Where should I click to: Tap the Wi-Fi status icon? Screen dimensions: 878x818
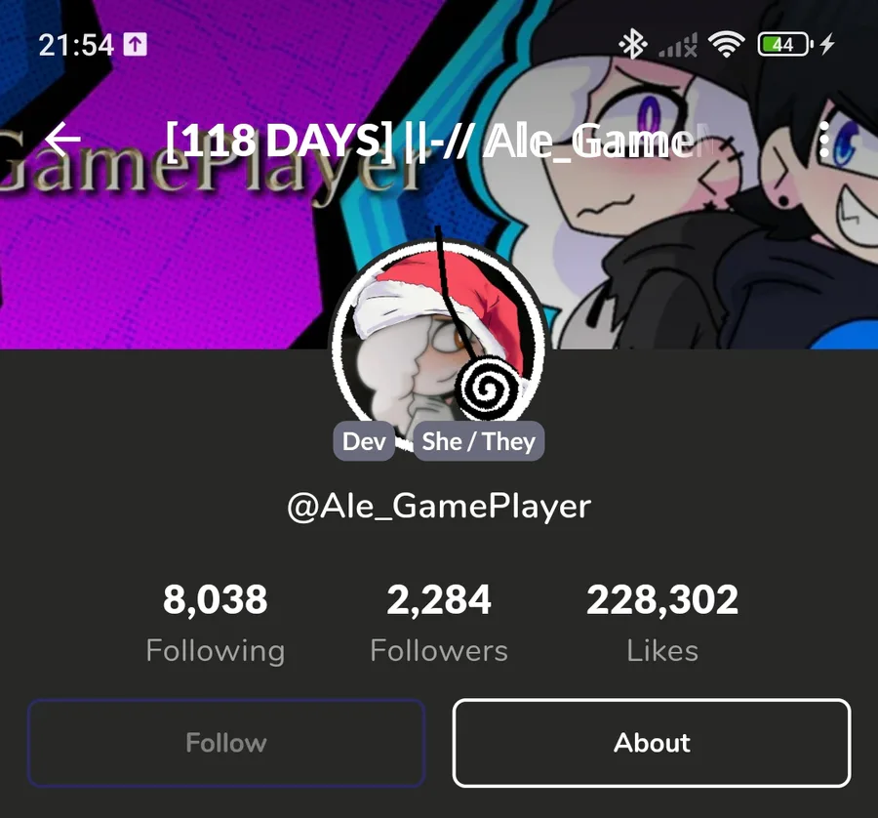726,44
